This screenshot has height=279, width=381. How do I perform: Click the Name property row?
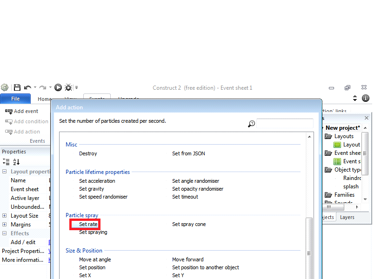[25, 180]
